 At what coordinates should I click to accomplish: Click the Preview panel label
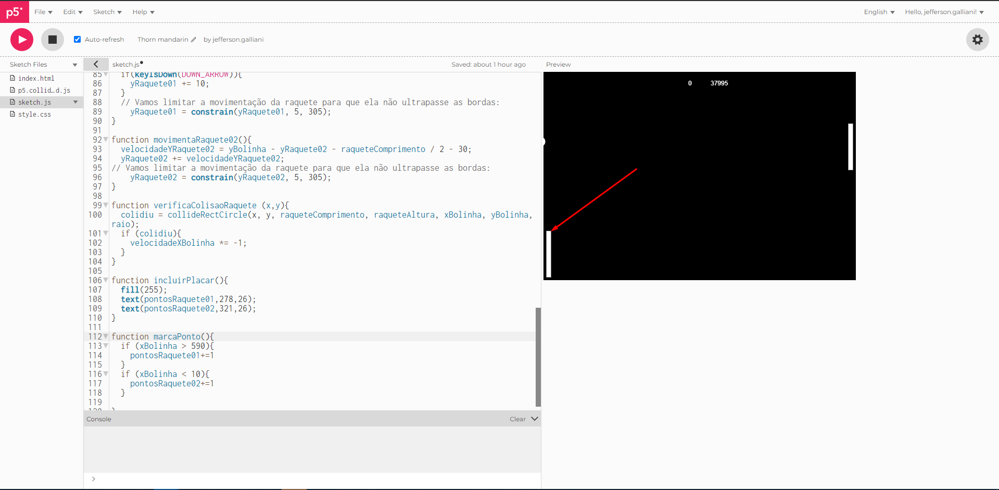pyautogui.click(x=558, y=65)
